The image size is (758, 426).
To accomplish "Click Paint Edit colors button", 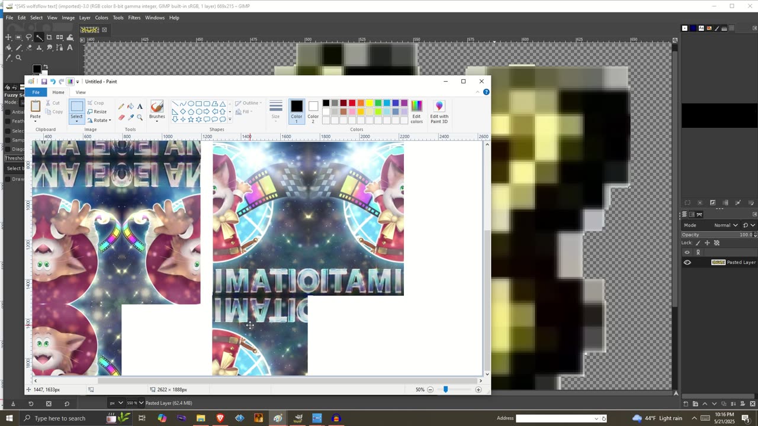I will [417, 111].
